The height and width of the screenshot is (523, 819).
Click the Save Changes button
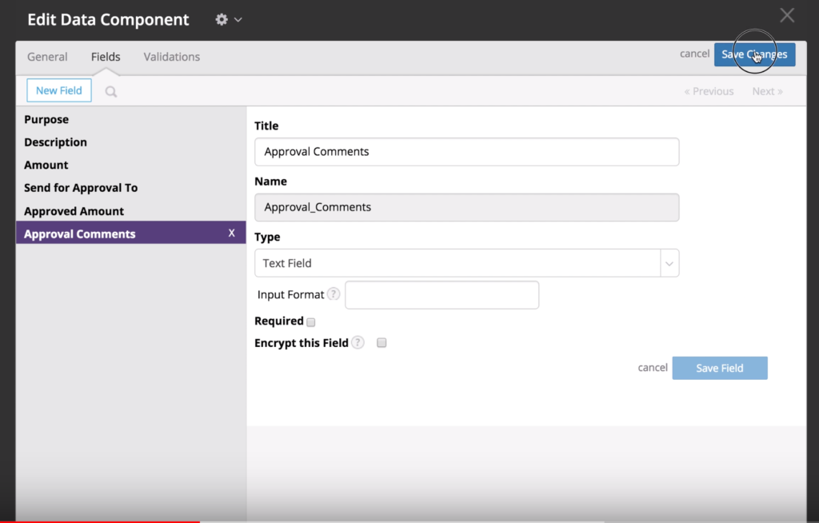pyautogui.click(x=753, y=54)
